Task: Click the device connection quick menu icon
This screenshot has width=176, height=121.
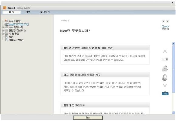Action: 165,59
